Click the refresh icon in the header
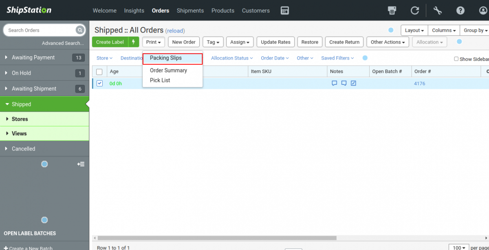489x250 pixels. pos(415,11)
